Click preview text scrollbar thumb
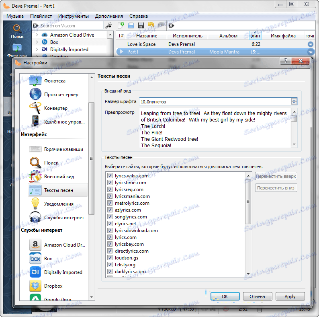 (x=294, y=118)
